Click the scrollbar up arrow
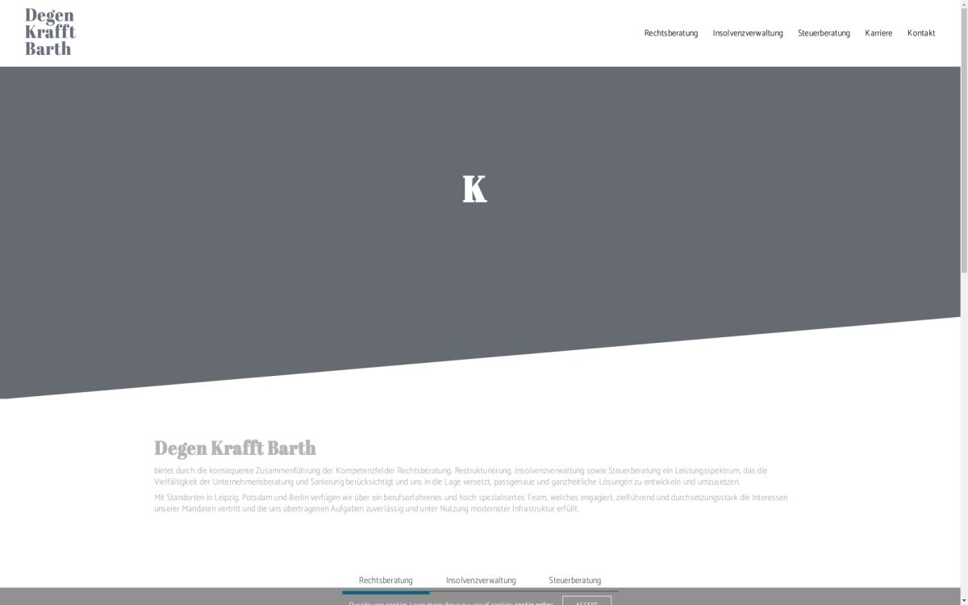Image resolution: width=968 pixels, height=605 pixels. tap(964, 4)
